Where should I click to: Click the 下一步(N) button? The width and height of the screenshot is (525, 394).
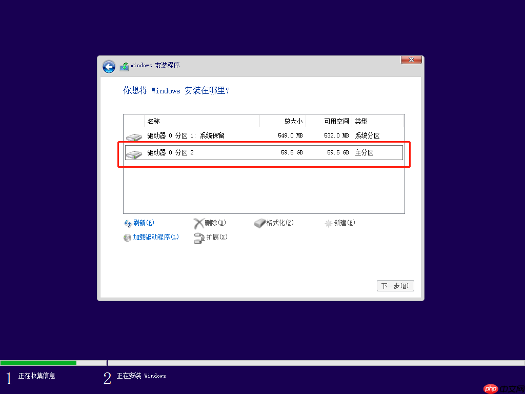point(395,286)
